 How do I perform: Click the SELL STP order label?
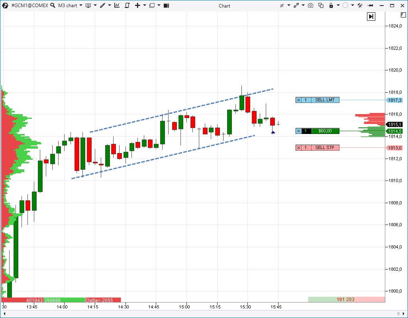[x=325, y=148]
